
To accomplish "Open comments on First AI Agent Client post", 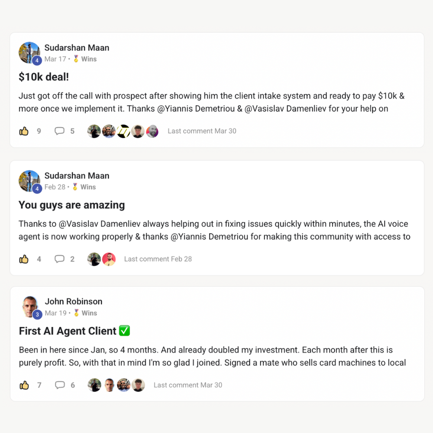I will (x=60, y=385).
